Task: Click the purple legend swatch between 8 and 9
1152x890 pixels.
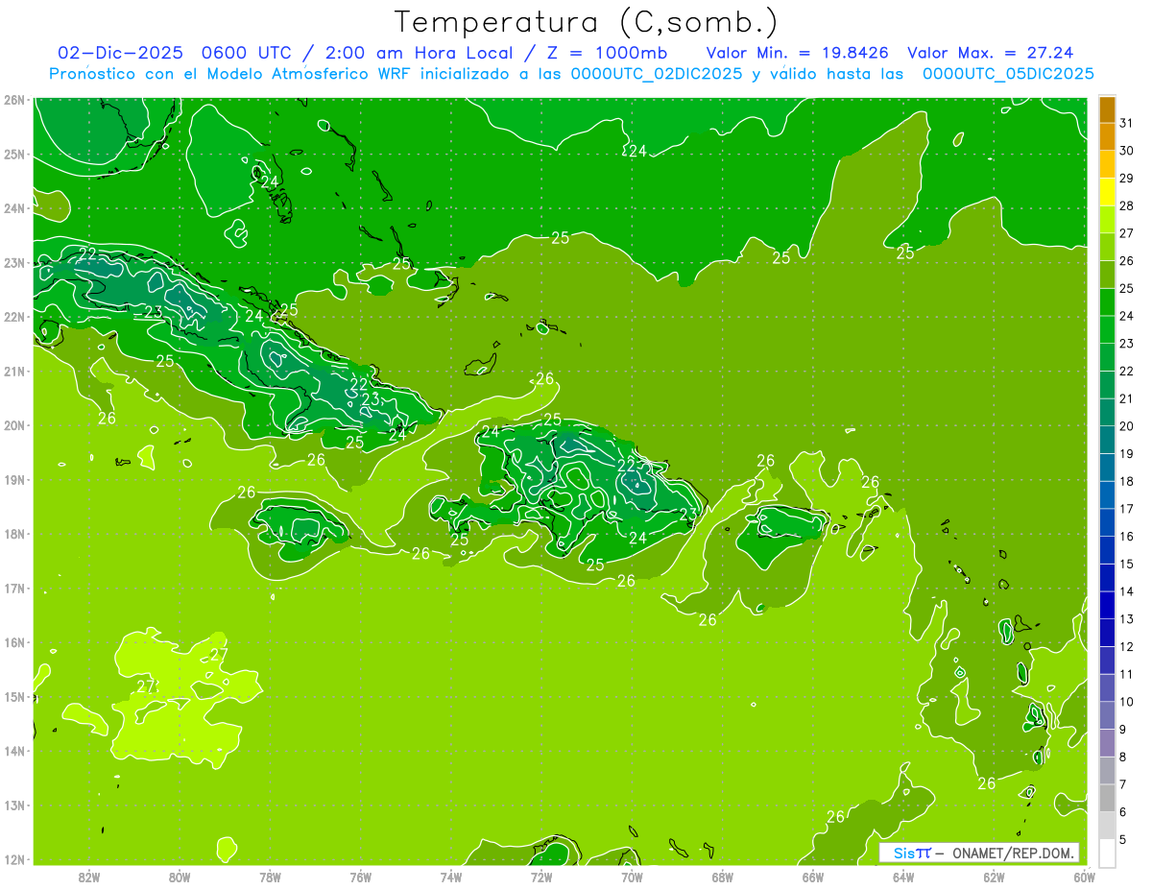Action: click(x=1107, y=742)
